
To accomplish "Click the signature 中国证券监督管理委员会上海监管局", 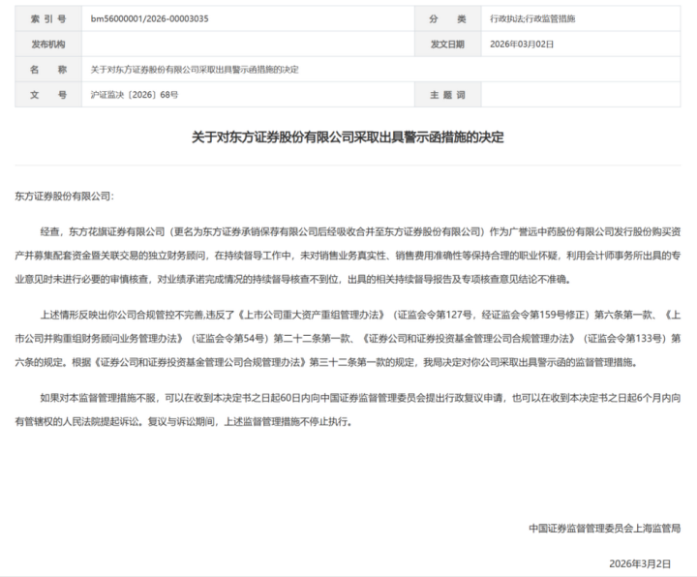I will coord(604,528).
